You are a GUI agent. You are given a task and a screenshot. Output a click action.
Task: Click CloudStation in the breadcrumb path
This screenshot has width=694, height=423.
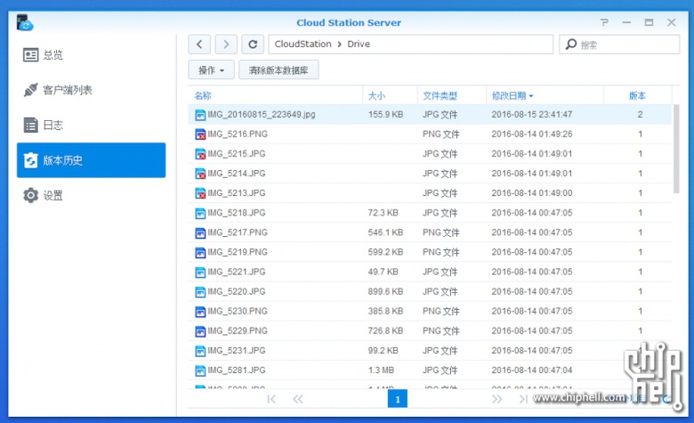[303, 44]
